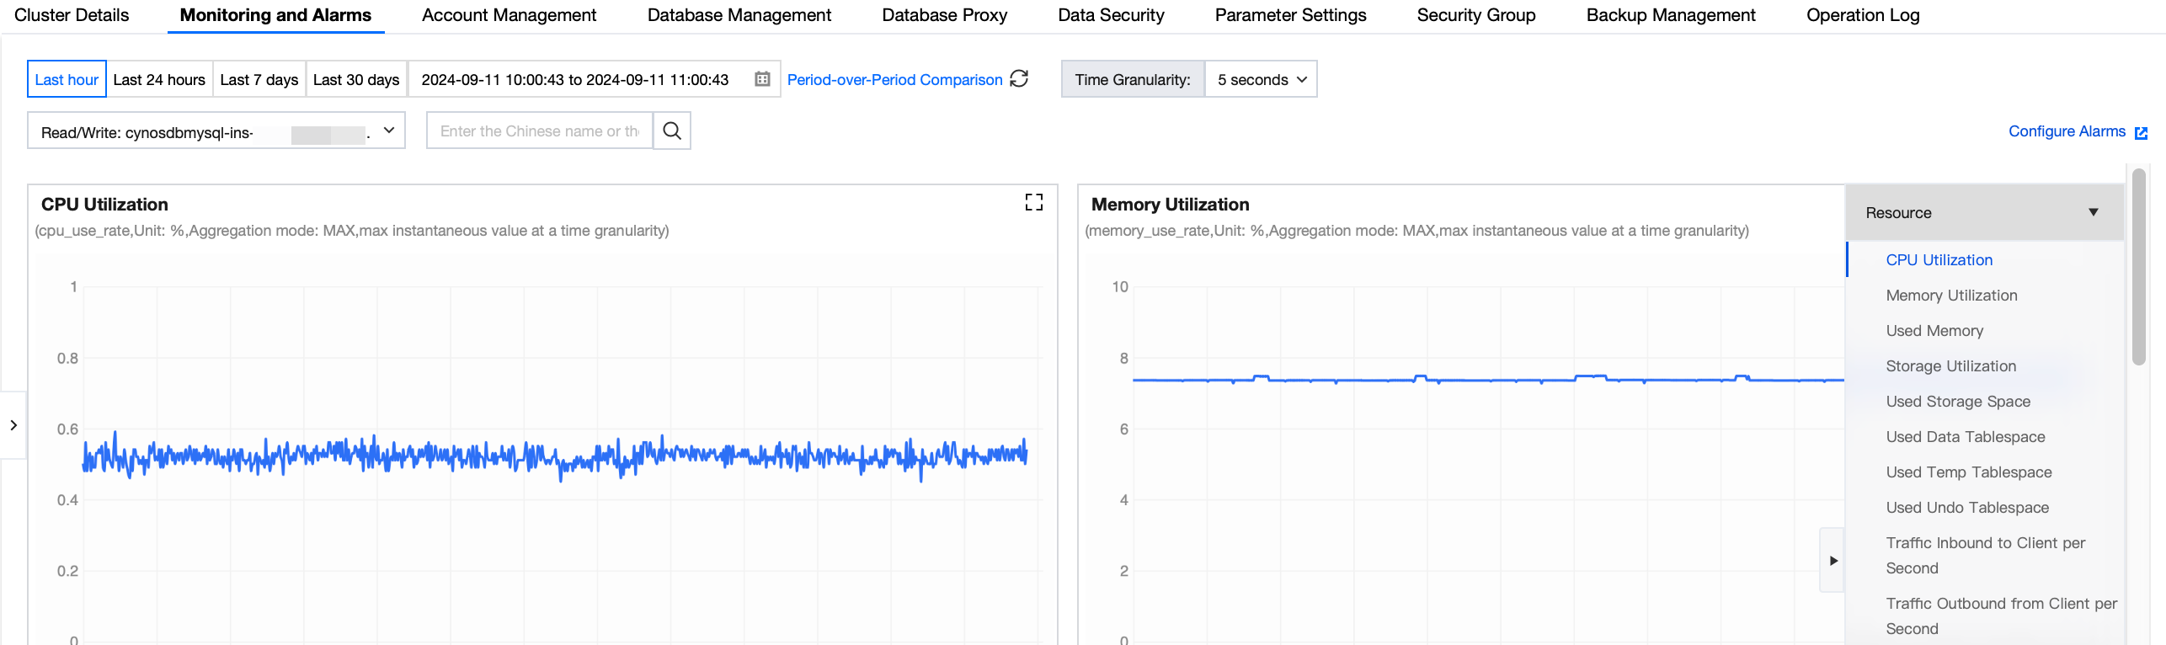2166x645 pixels.
Task: Open the Configure Alarms link
Action: point(2067,131)
